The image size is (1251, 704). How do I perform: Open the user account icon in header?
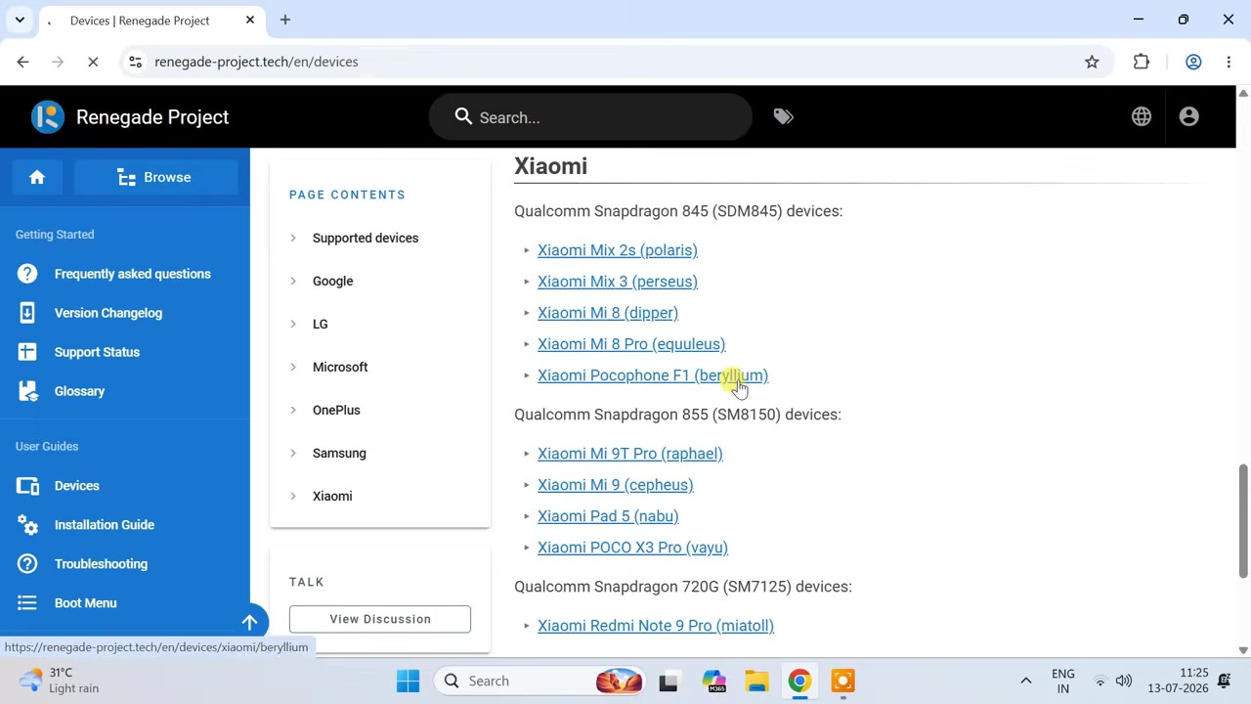click(1189, 117)
